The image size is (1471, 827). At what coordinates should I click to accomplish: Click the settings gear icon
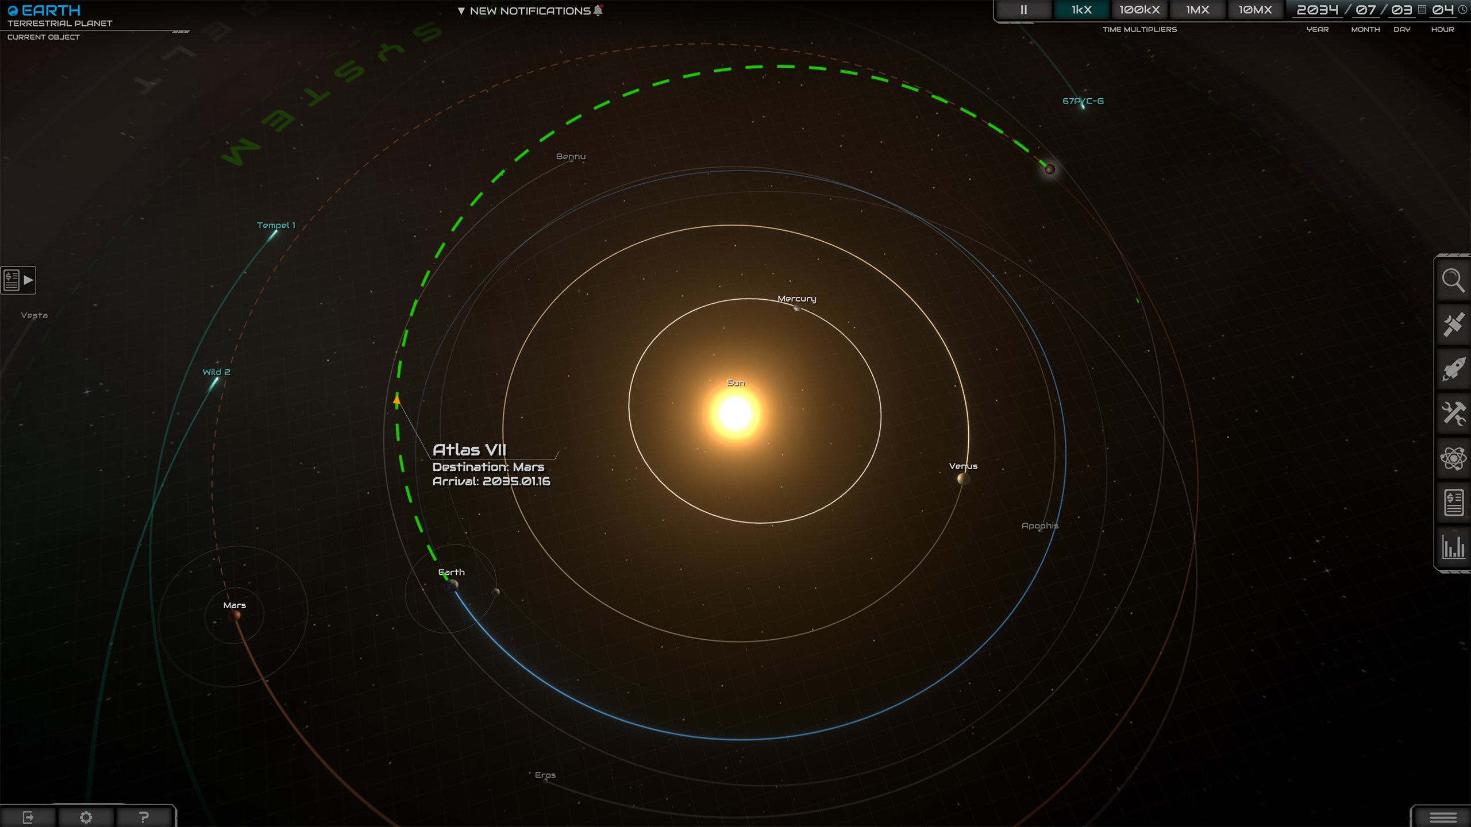coord(86,817)
